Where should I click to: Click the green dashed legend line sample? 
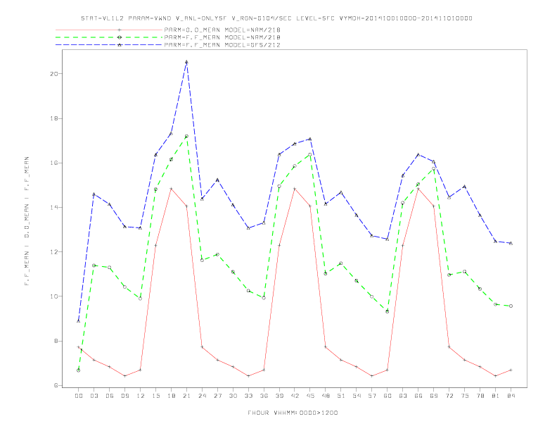coord(109,37)
